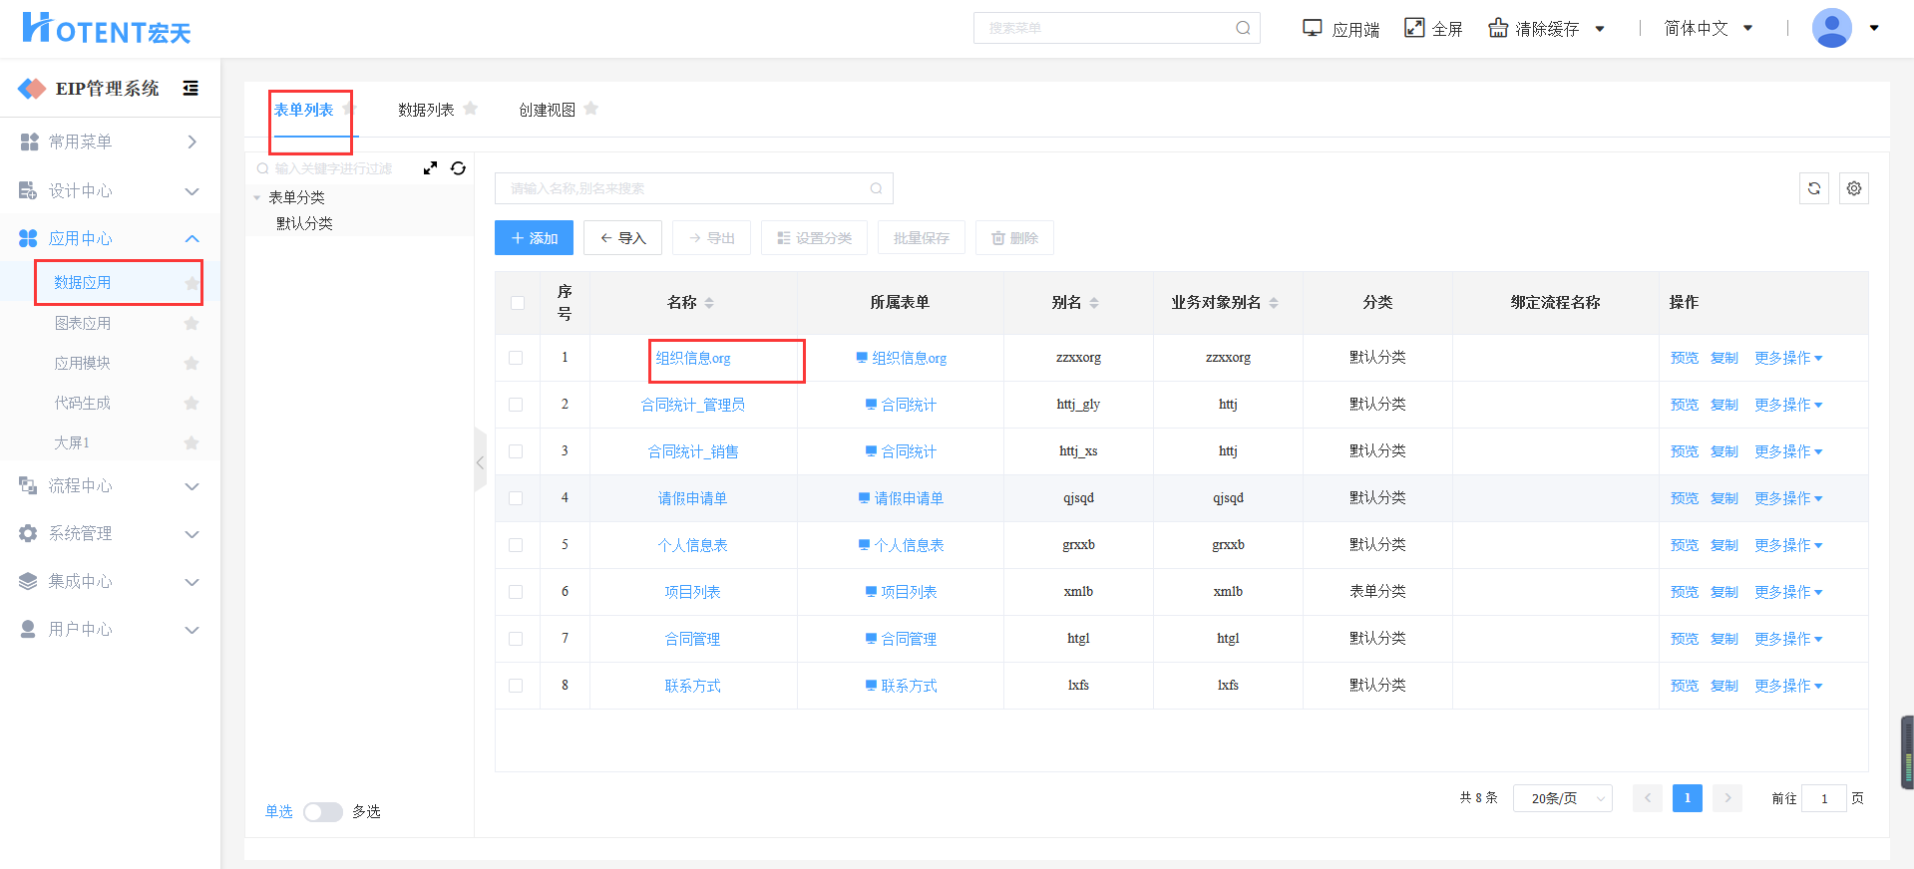This screenshot has width=1914, height=869.
Task: Refresh the category tree
Action: coord(458,168)
